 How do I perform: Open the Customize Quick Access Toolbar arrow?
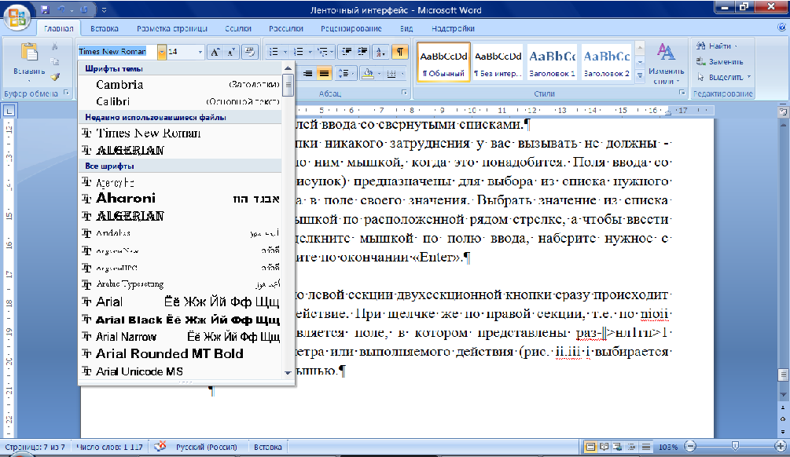coord(104,9)
